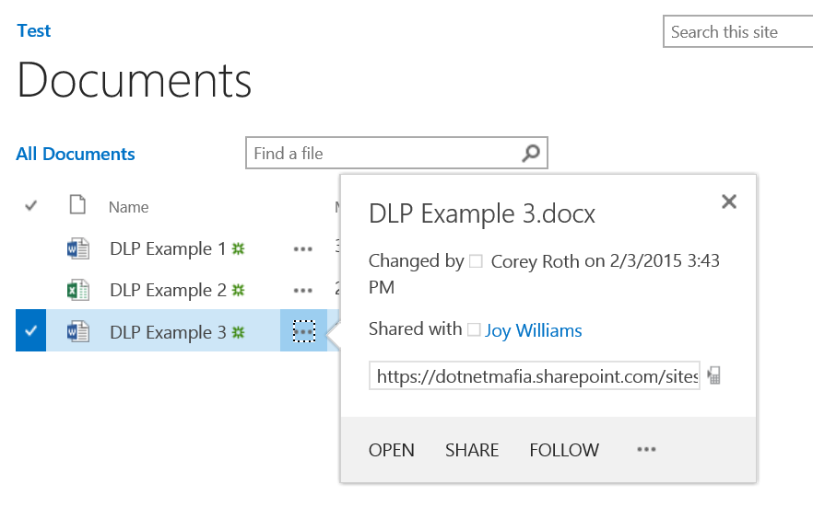Viewport: 813px width, 518px height.
Task: Open more actions ellipsis in callout footer
Action: point(646,449)
